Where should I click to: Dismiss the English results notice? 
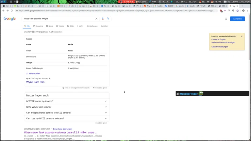242,36
